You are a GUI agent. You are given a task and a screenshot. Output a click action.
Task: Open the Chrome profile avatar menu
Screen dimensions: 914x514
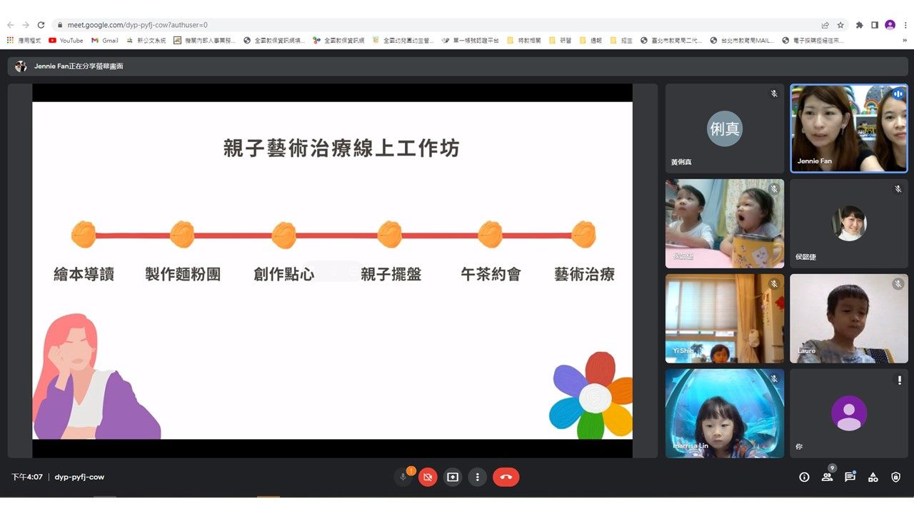point(890,25)
